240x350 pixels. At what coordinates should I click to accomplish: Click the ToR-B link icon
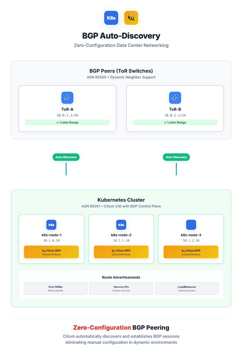tap(175, 98)
